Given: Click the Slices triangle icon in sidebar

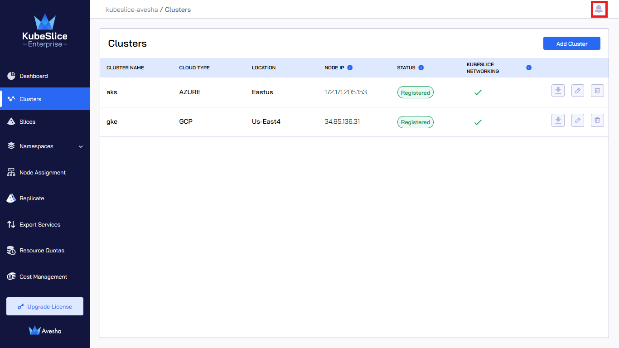Looking at the screenshot, I should point(11,121).
